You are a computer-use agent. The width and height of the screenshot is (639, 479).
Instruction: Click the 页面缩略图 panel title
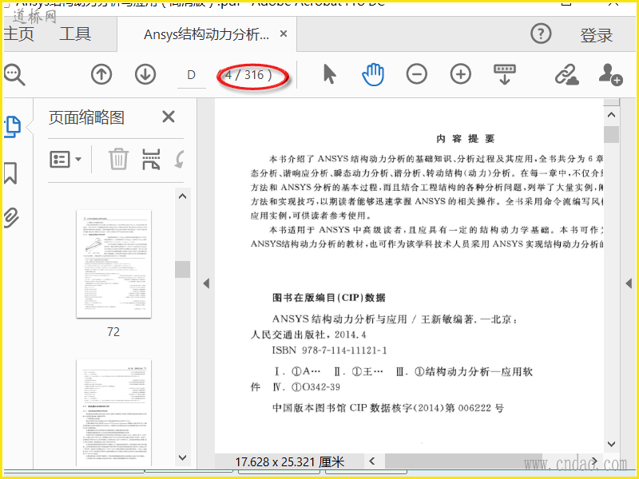click(86, 117)
